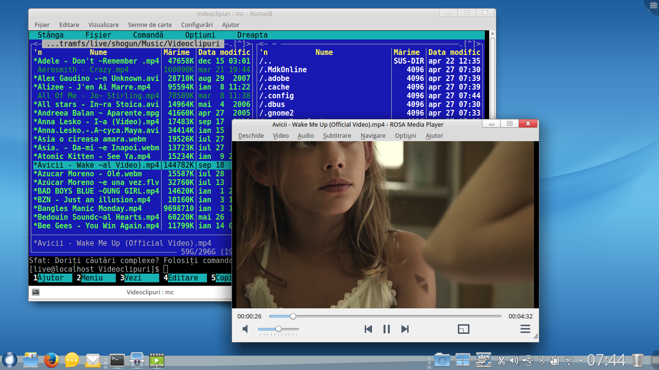Click the right panel history [^] indicator
659x370 pixels.
[x=471, y=44]
